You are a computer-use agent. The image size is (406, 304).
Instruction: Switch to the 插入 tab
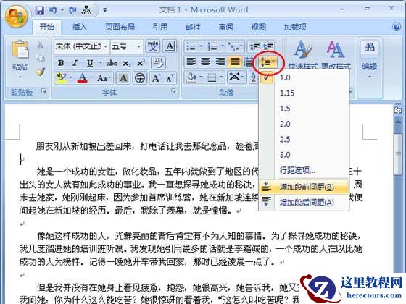79,27
